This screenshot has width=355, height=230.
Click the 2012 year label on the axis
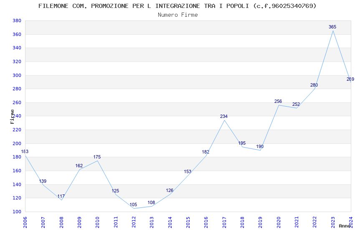point(134,222)
